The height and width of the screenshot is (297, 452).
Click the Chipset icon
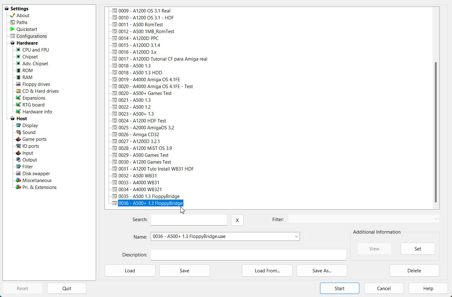coord(18,57)
